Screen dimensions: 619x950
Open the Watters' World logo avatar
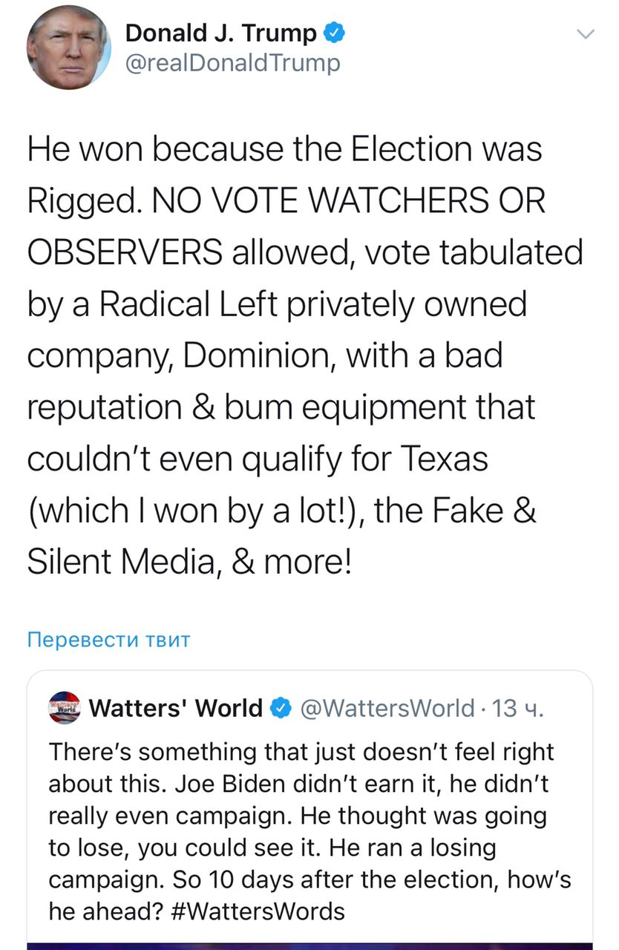pos(63,708)
